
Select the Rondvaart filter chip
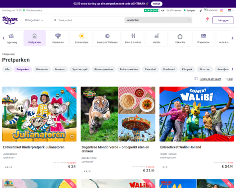click(x=169, y=69)
